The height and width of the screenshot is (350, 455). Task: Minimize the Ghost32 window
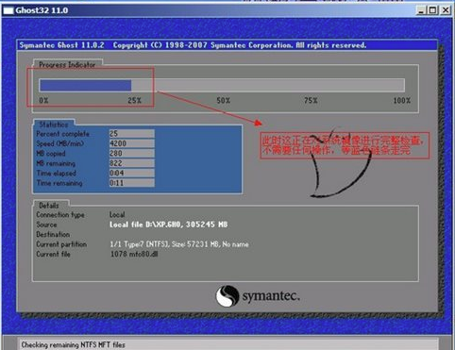click(422, 10)
